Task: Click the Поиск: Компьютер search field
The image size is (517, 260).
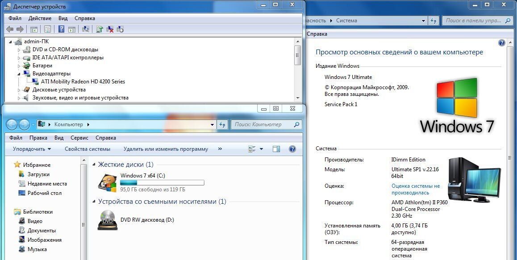Action: click(263, 125)
